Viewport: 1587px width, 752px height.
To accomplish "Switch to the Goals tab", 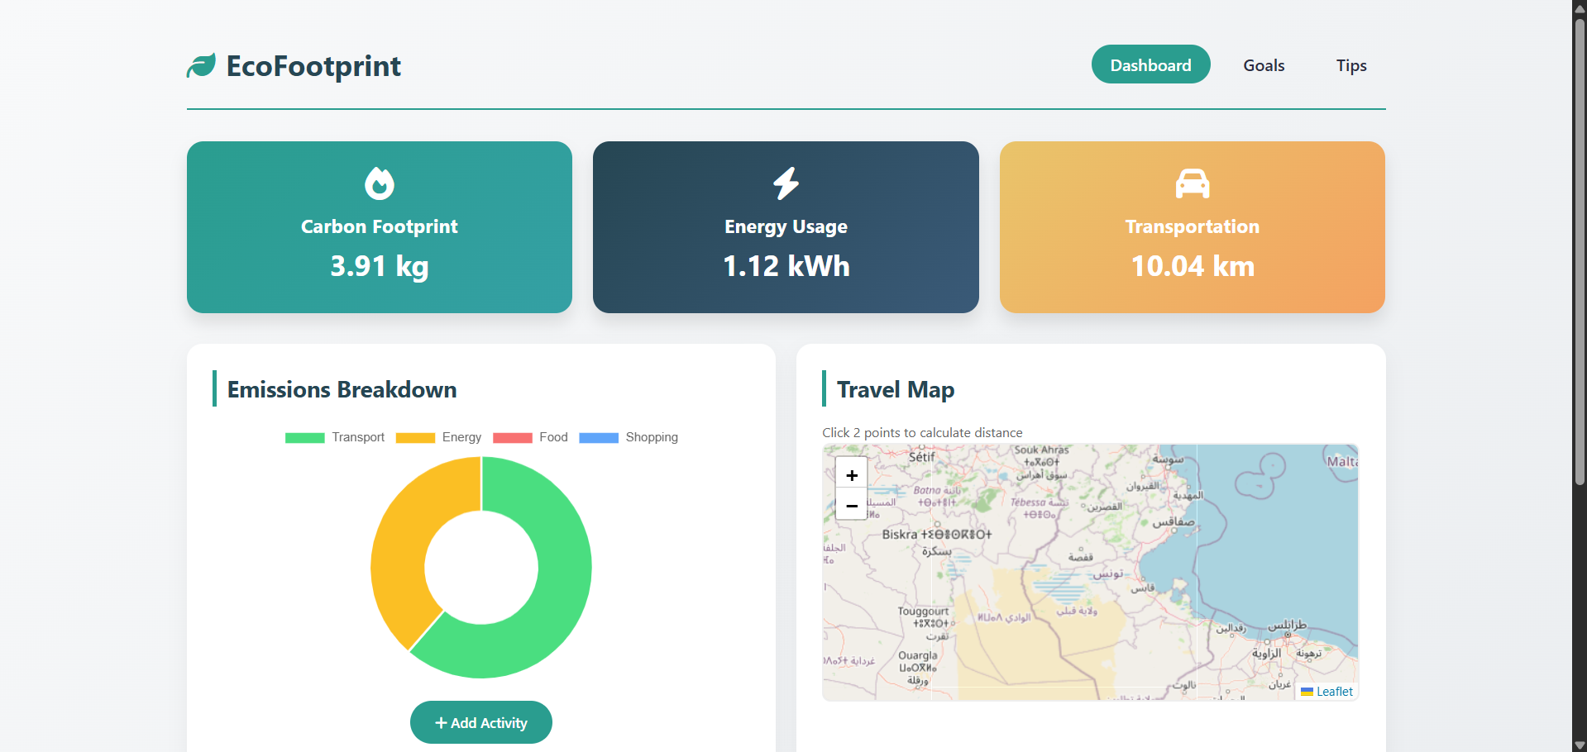I will tap(1264, 65).
